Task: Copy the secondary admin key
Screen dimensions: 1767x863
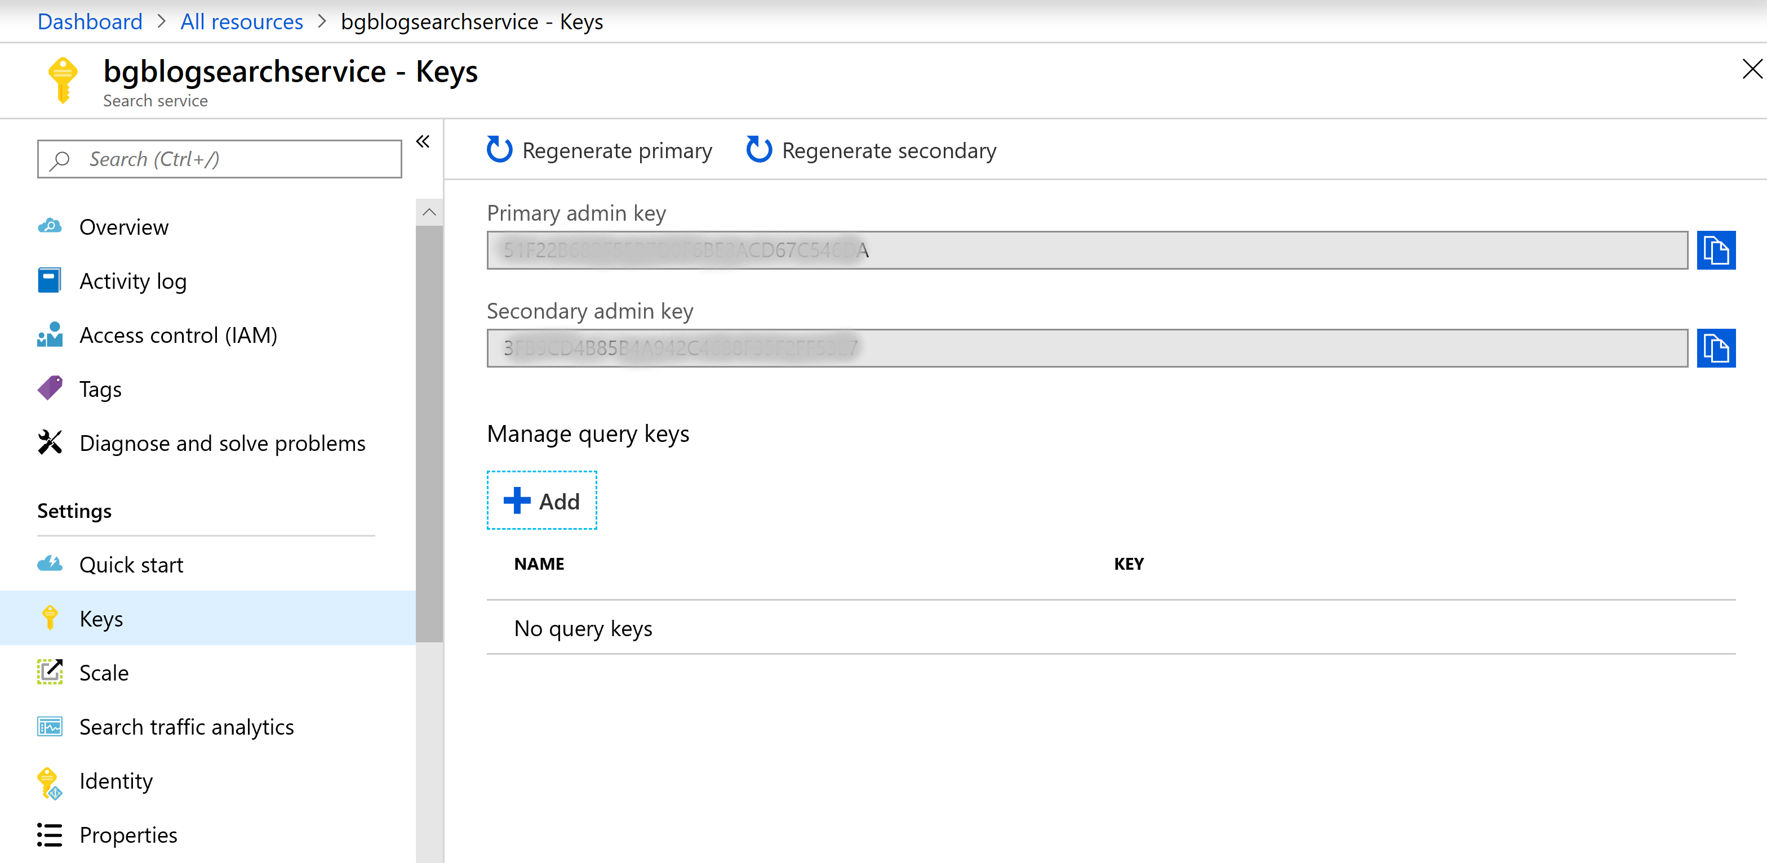Action: click(x=1716, y=348)
